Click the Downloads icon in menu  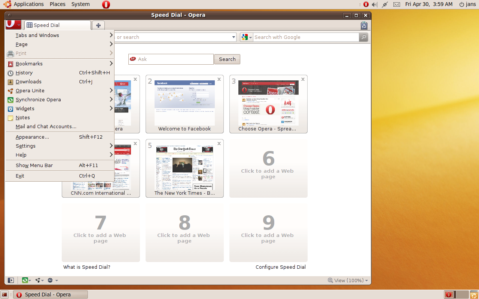[x=10, y=82]
